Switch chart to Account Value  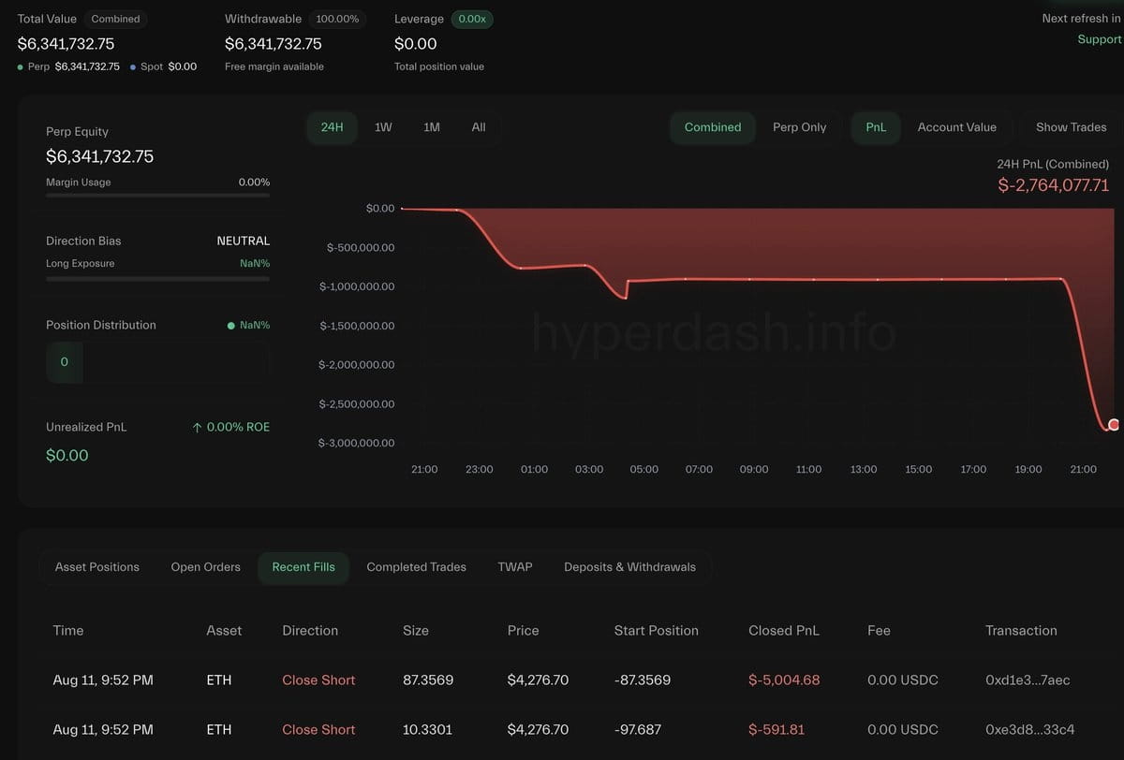click(956, 127)
